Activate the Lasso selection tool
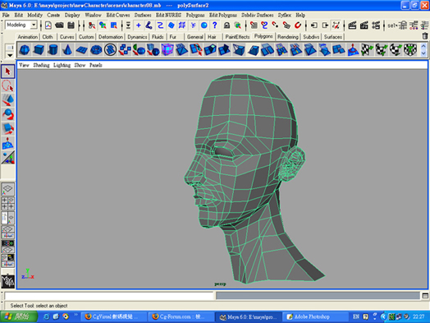430x323 pixels. 7,86
